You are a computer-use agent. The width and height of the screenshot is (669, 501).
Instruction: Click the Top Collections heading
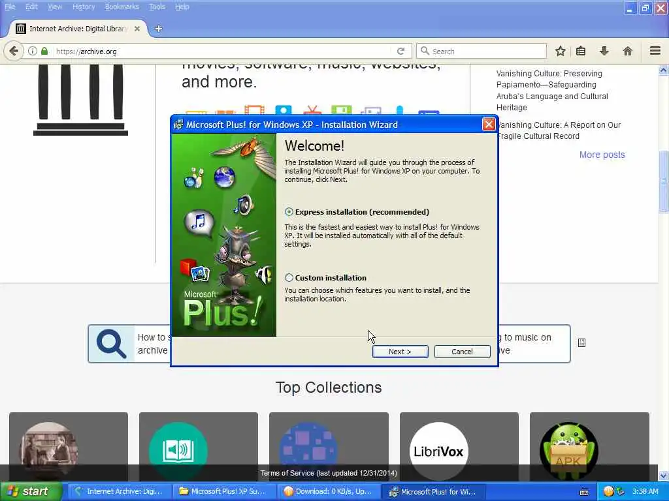[x=329, y=387]
